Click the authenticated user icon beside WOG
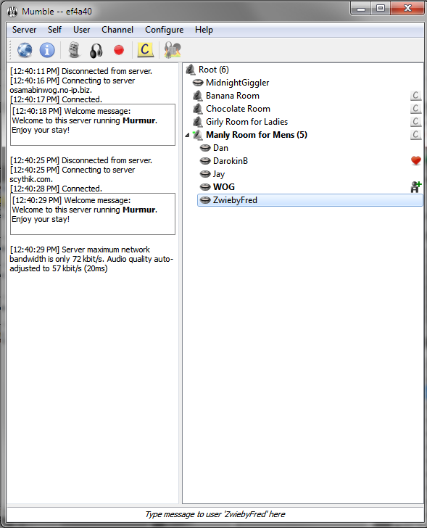Image resolution: width=427 pixels, height=528 pixels. click(416, 187)
